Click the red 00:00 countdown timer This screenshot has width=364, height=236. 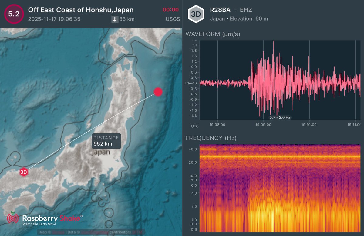pyautogui.click(x=171, y=9)
